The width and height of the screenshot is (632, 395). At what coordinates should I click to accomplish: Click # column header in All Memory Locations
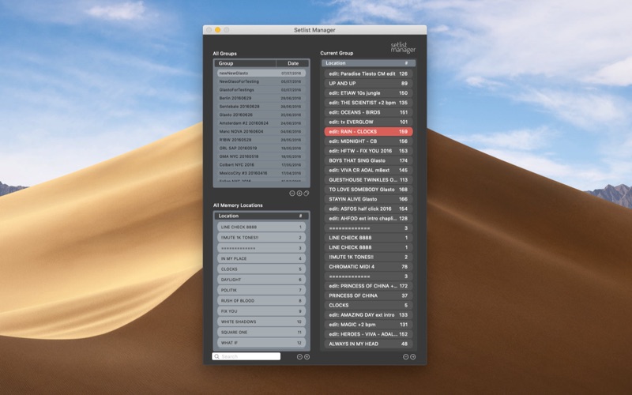[x=300, y=216]
